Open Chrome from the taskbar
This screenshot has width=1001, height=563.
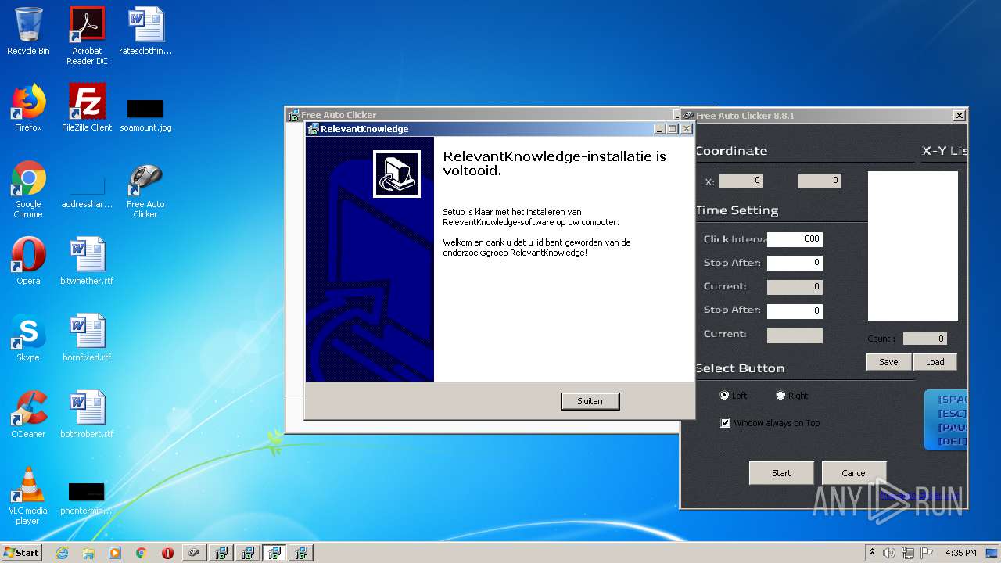point(142,553)
